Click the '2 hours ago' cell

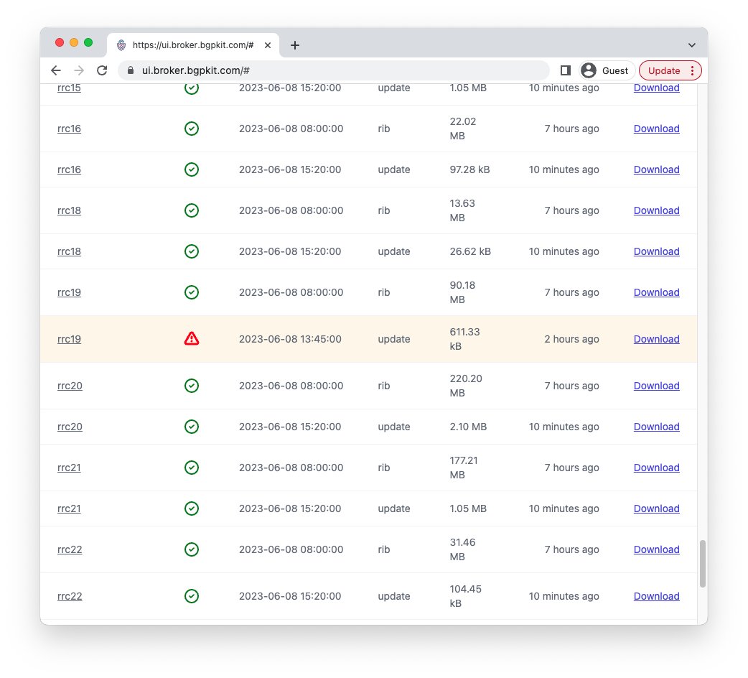click(571, 339)
